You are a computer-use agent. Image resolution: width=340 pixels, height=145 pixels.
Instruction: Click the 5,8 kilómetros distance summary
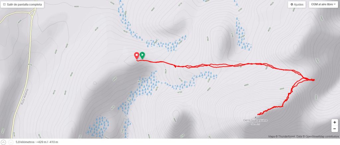click(x=25, y=142)
